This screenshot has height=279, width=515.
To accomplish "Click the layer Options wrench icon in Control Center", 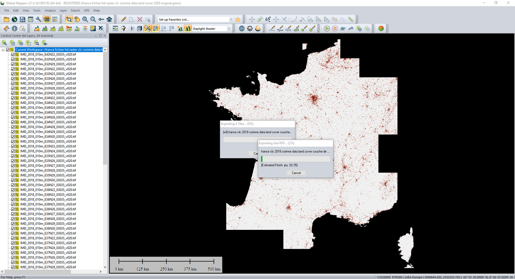I will click(x=4, y=42).
